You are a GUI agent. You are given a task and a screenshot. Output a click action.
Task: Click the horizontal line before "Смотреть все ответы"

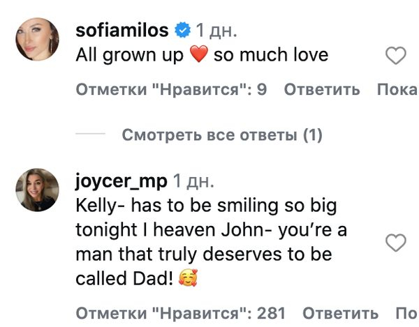click(x=89, y=135)
